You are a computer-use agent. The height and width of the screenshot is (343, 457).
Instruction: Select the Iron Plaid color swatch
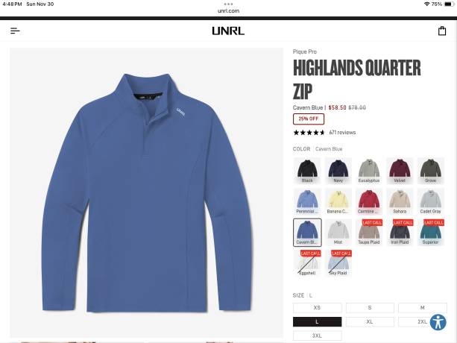coord(400,232)
